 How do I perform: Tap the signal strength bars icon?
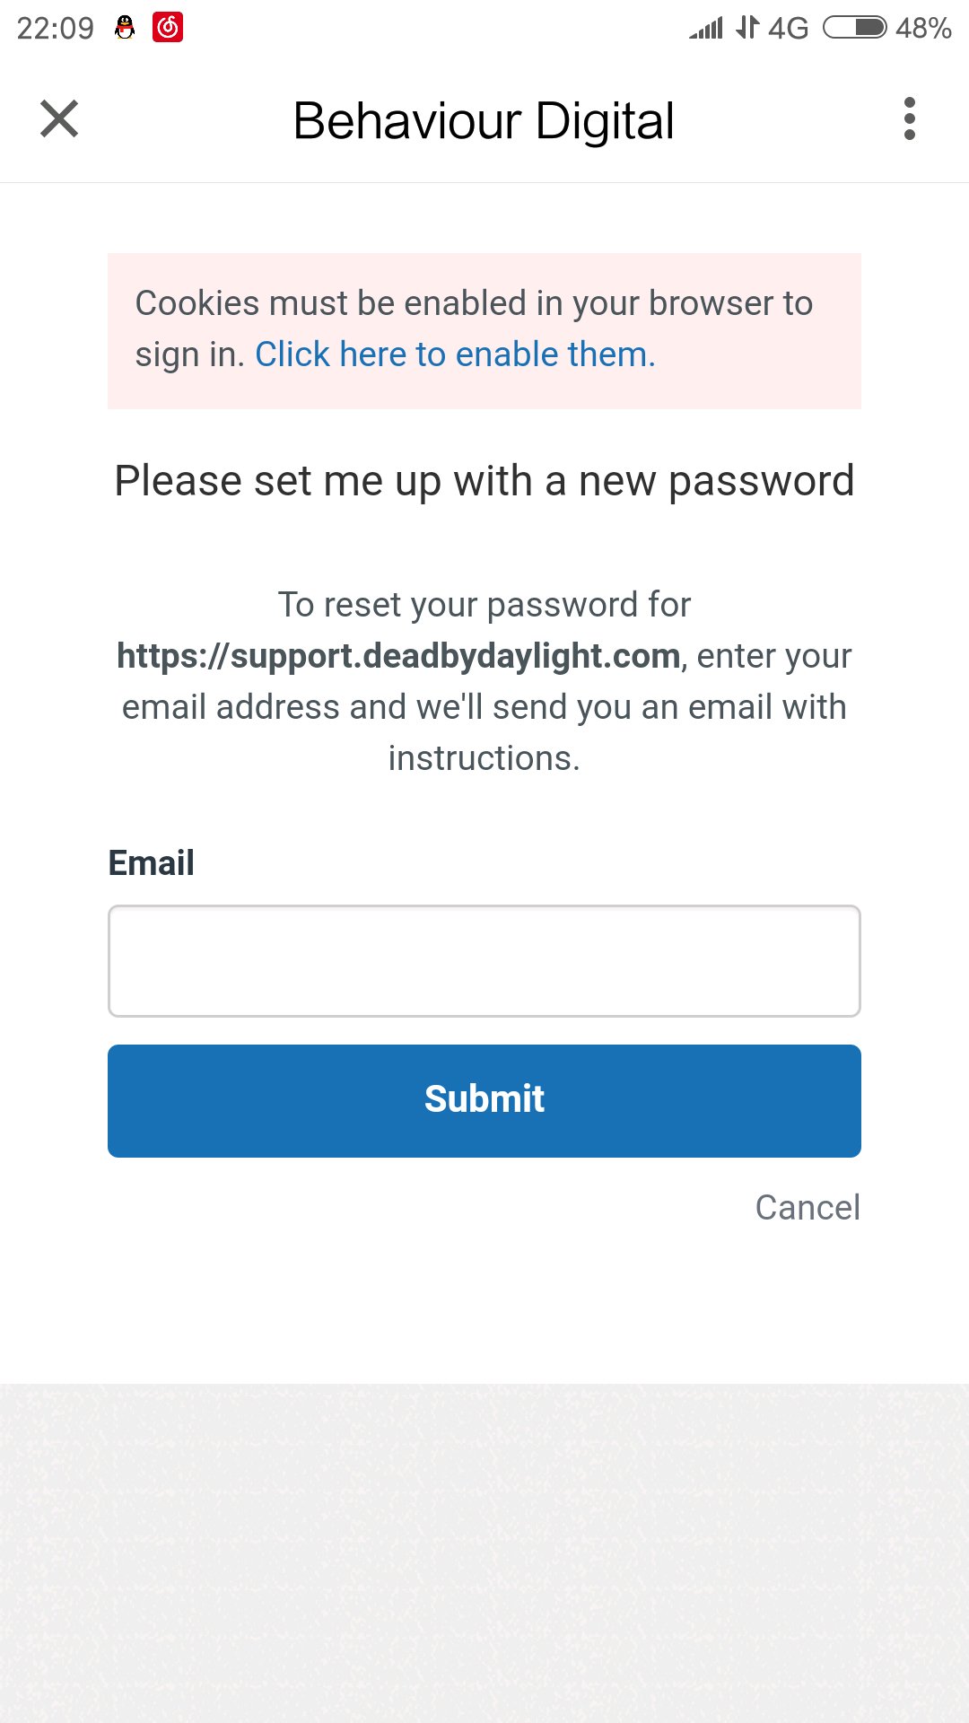tap(706, 28)
